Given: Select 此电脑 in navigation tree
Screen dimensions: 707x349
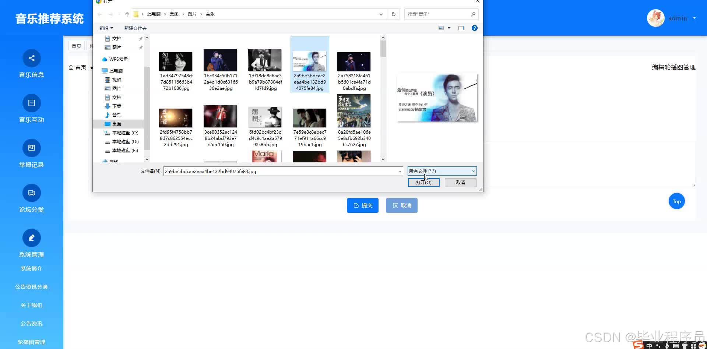Looking at the screenshot, I should coord(116,71).
